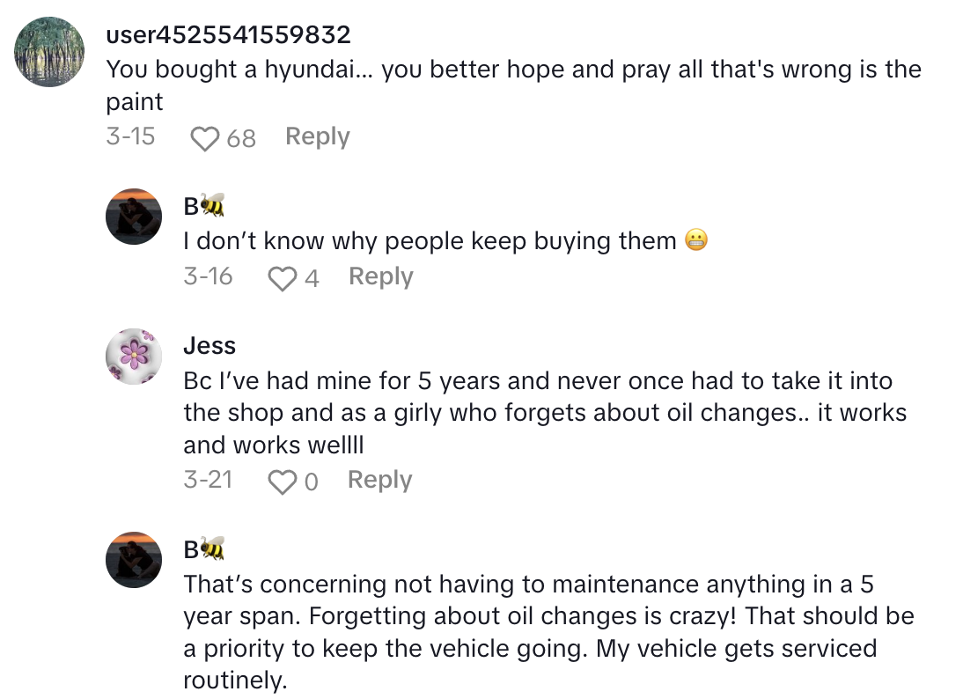
Task: Click the 4 likes count on B's reply
Action: point(312,278)
